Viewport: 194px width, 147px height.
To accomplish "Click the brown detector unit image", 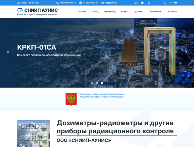I will click(129, 52).
